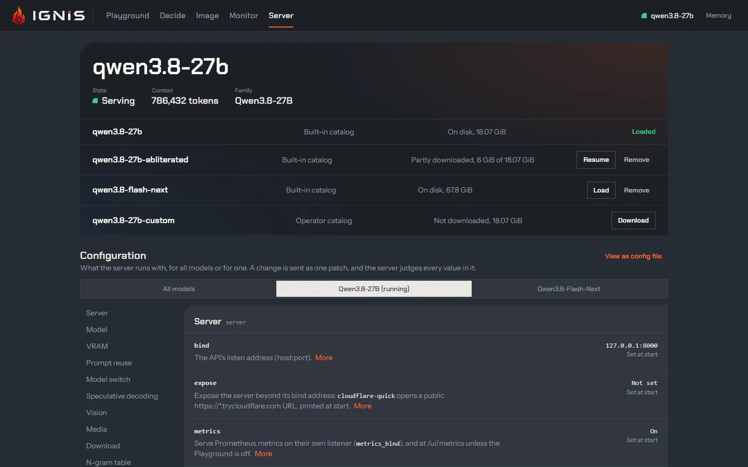The image size is (748, 467).
Task: Open the Memory link in header
Action: pos(718,16)
